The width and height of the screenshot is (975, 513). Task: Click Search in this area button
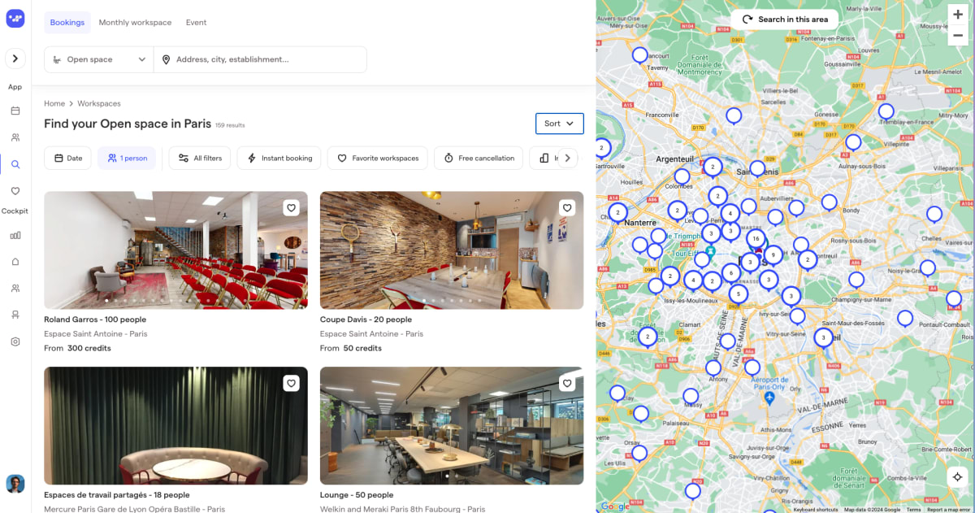(784, 20)
